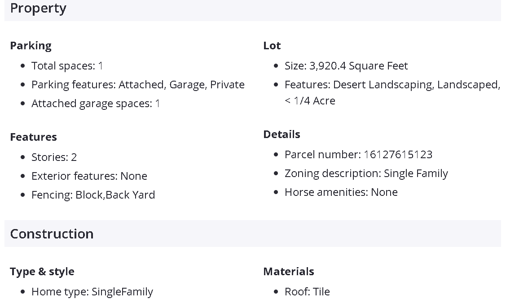Click the Horse amenities: None entry
Screen dimensions: 528x303
point(341,192)
